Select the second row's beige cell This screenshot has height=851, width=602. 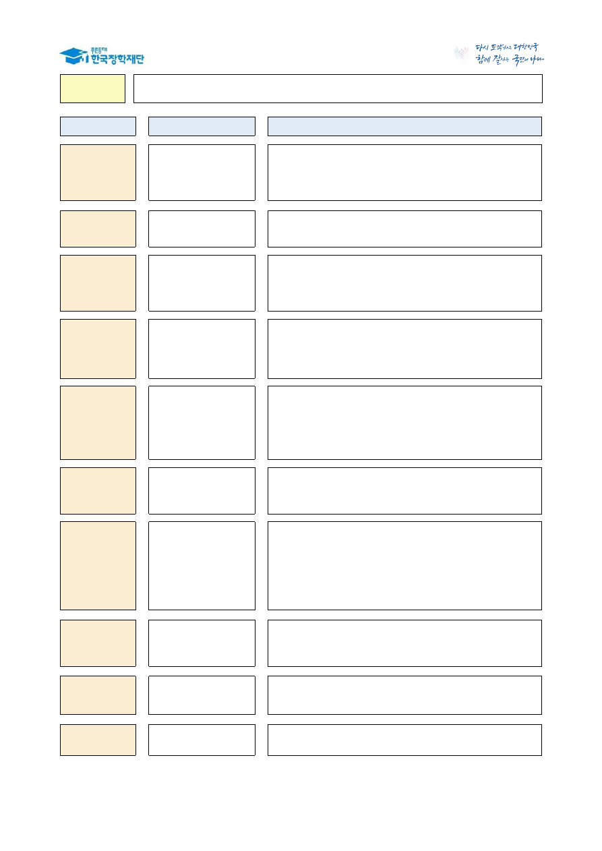pos(98,229)
